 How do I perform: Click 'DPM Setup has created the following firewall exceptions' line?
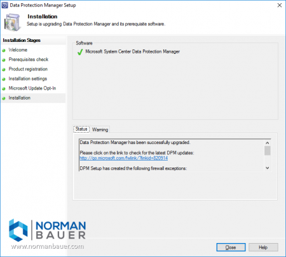[133, 168]
